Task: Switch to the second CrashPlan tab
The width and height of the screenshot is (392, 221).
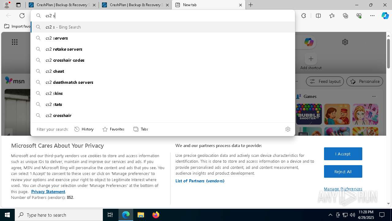Action: (135, 5)
